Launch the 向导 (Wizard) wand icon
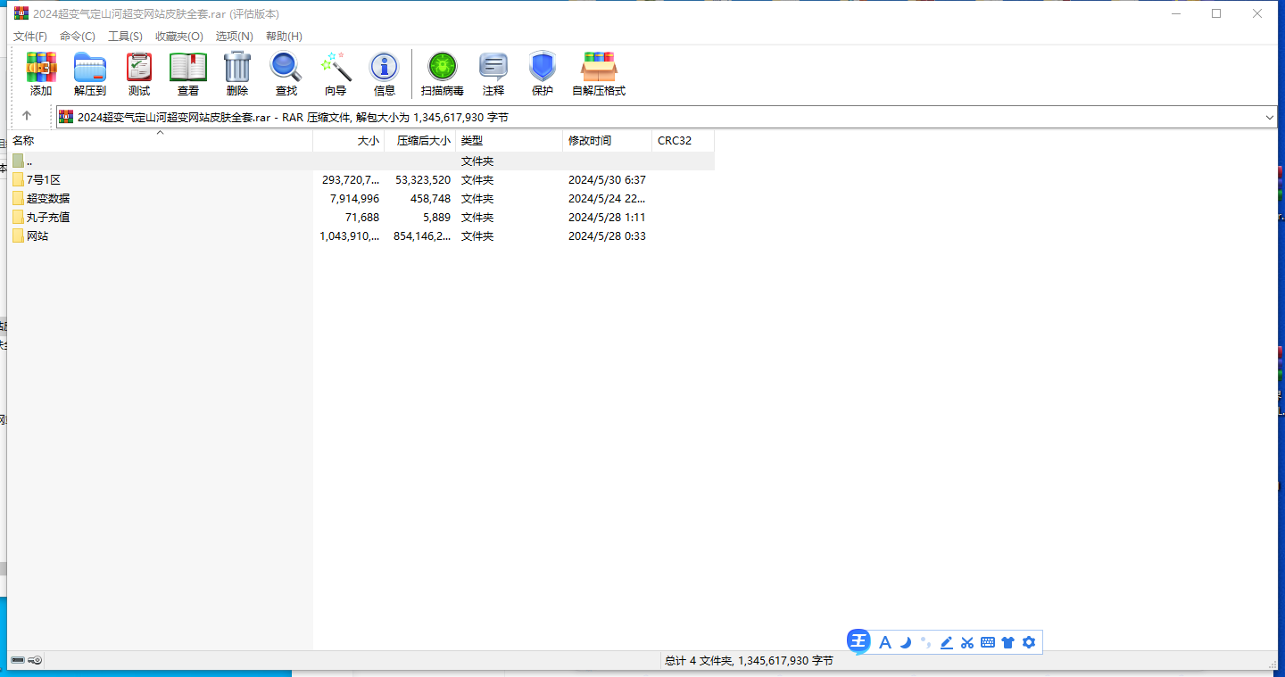The width and height of the screenshot is (1285, 677). coord(336,73)
